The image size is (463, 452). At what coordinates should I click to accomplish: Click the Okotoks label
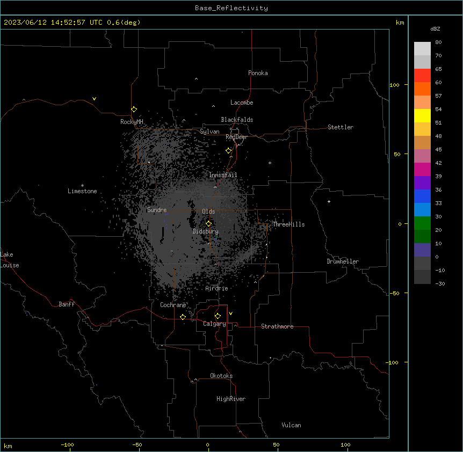221,376
